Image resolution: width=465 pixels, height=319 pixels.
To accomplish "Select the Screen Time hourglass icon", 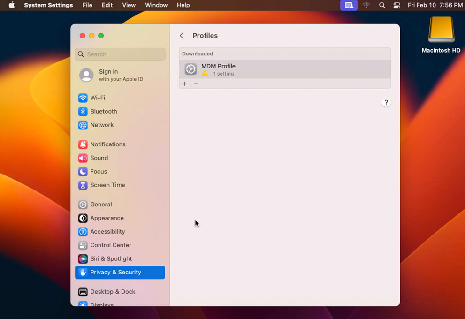I will point(83,185).
